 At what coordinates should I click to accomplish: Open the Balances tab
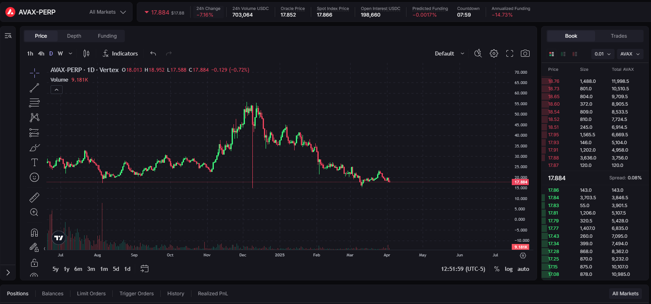click(x=53, y=294)
